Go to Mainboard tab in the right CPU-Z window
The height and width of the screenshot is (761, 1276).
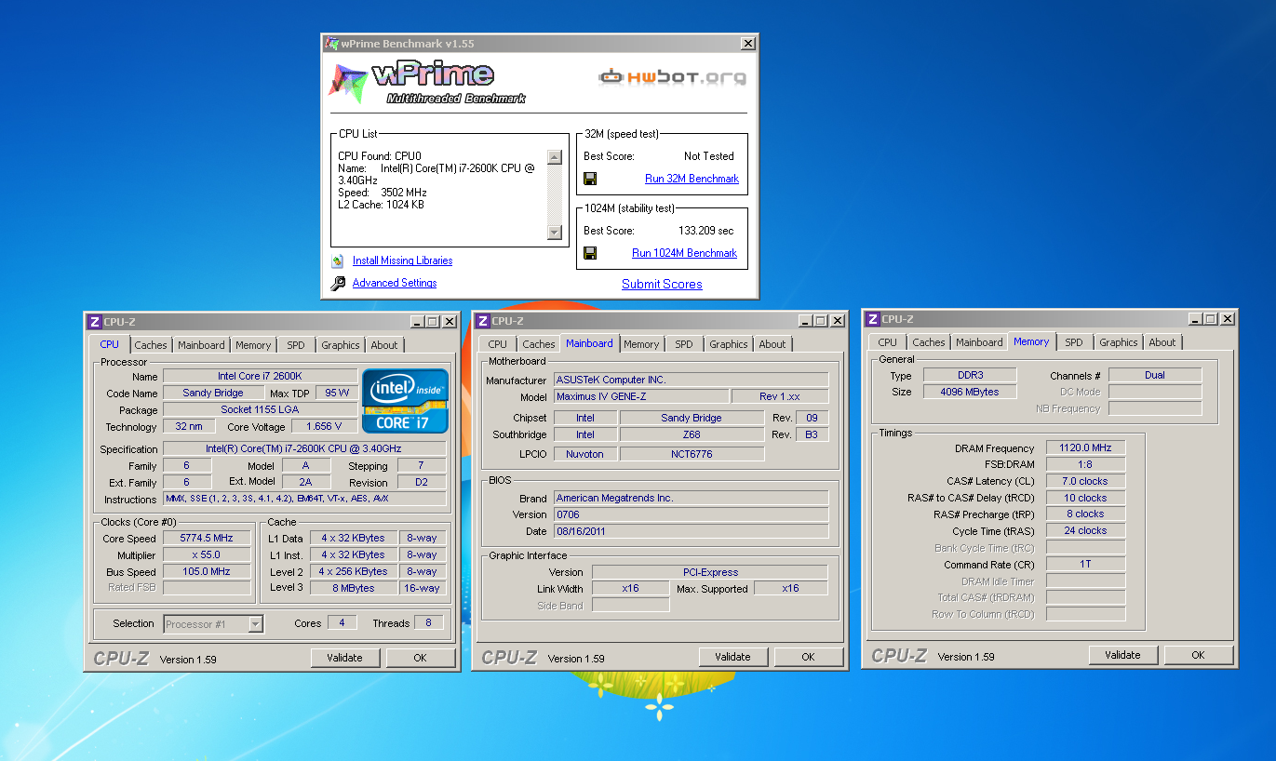pyautogui.click(x=979, y=342)
